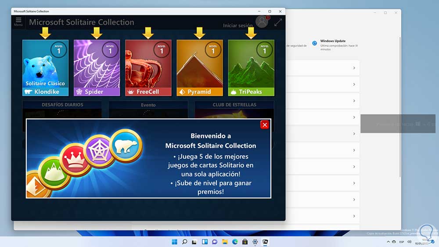Click the Spider Nivel 1 badge

(110, 50)
